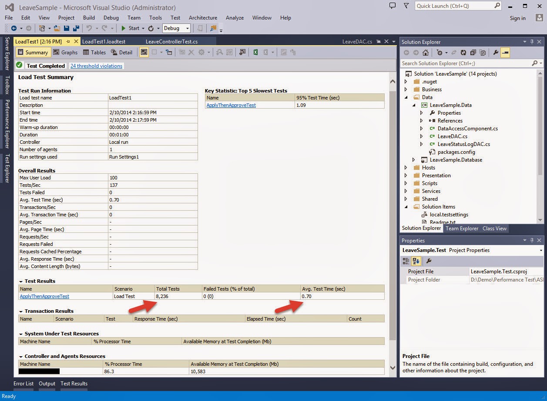Pin the LoadTest1 [2:16 PM] tab

pyautogui.click(x=69, y=42)
